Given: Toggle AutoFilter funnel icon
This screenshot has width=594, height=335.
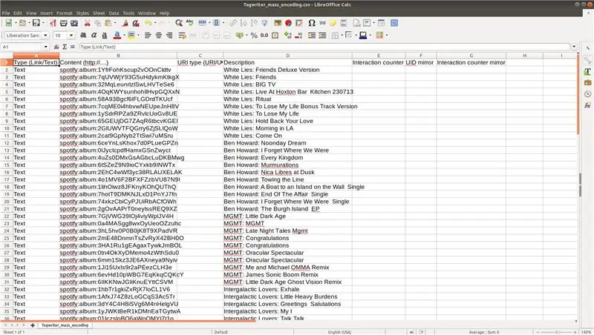Looking at the screenshot, I should pyautogui.click(x=264, y=23).
